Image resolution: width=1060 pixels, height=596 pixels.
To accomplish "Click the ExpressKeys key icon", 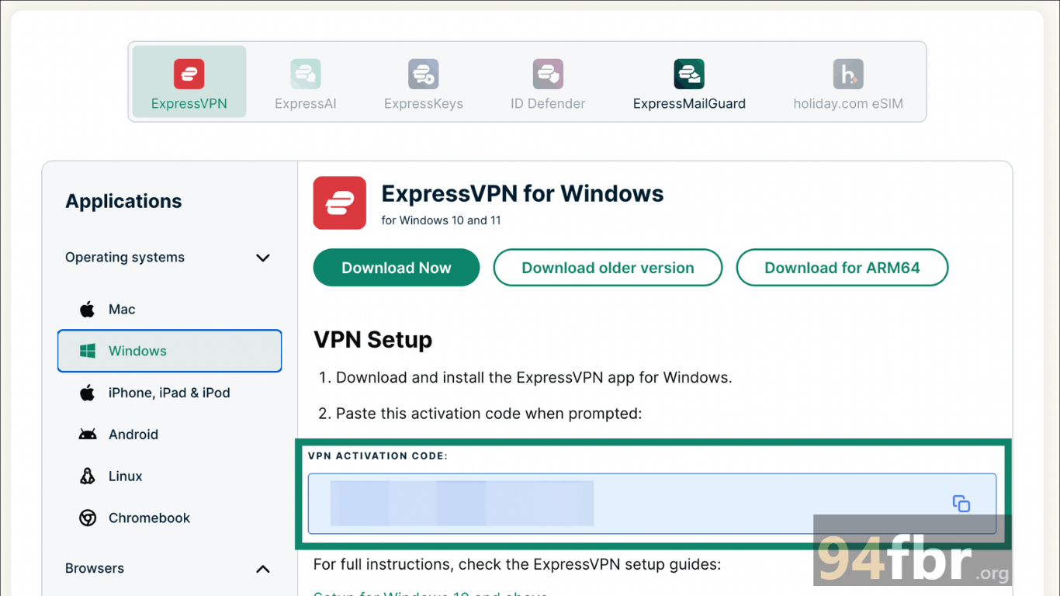I will pos(424,74).
